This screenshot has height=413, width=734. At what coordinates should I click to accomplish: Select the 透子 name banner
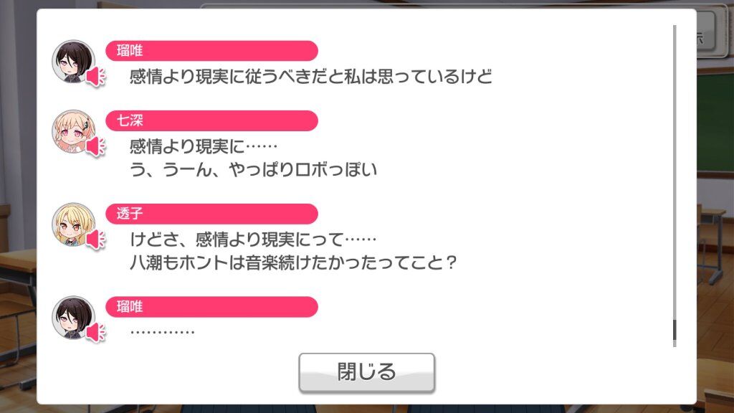pyautogui.click(x=211, y=214)
